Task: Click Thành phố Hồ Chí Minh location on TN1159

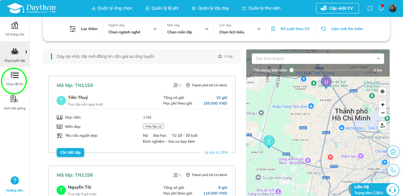Action: 207,85
